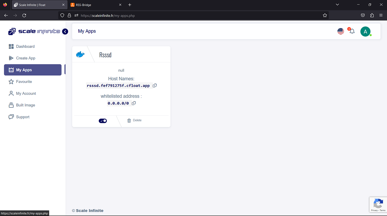387x216 pixels.
Task: Open the Favourite section
Action: point(24,81)
